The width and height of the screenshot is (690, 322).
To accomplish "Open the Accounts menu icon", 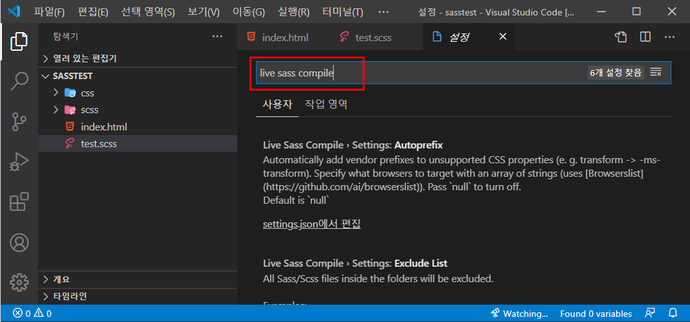I will [x=19, y=242].
